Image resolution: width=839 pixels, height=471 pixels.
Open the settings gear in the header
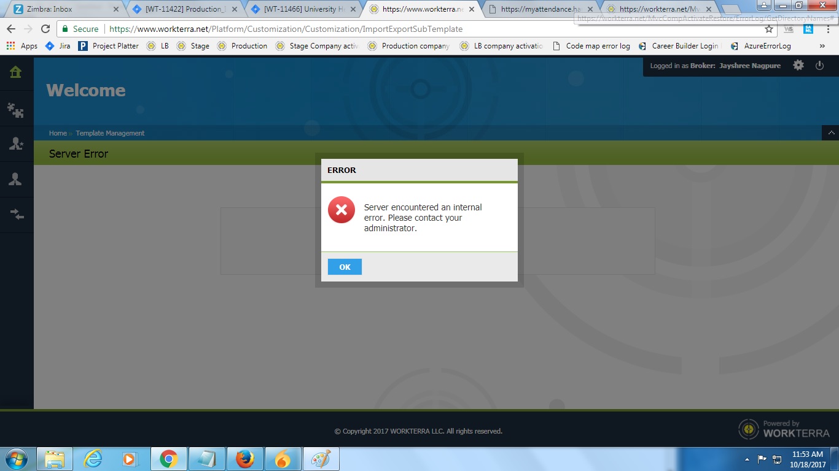(798, 65)
